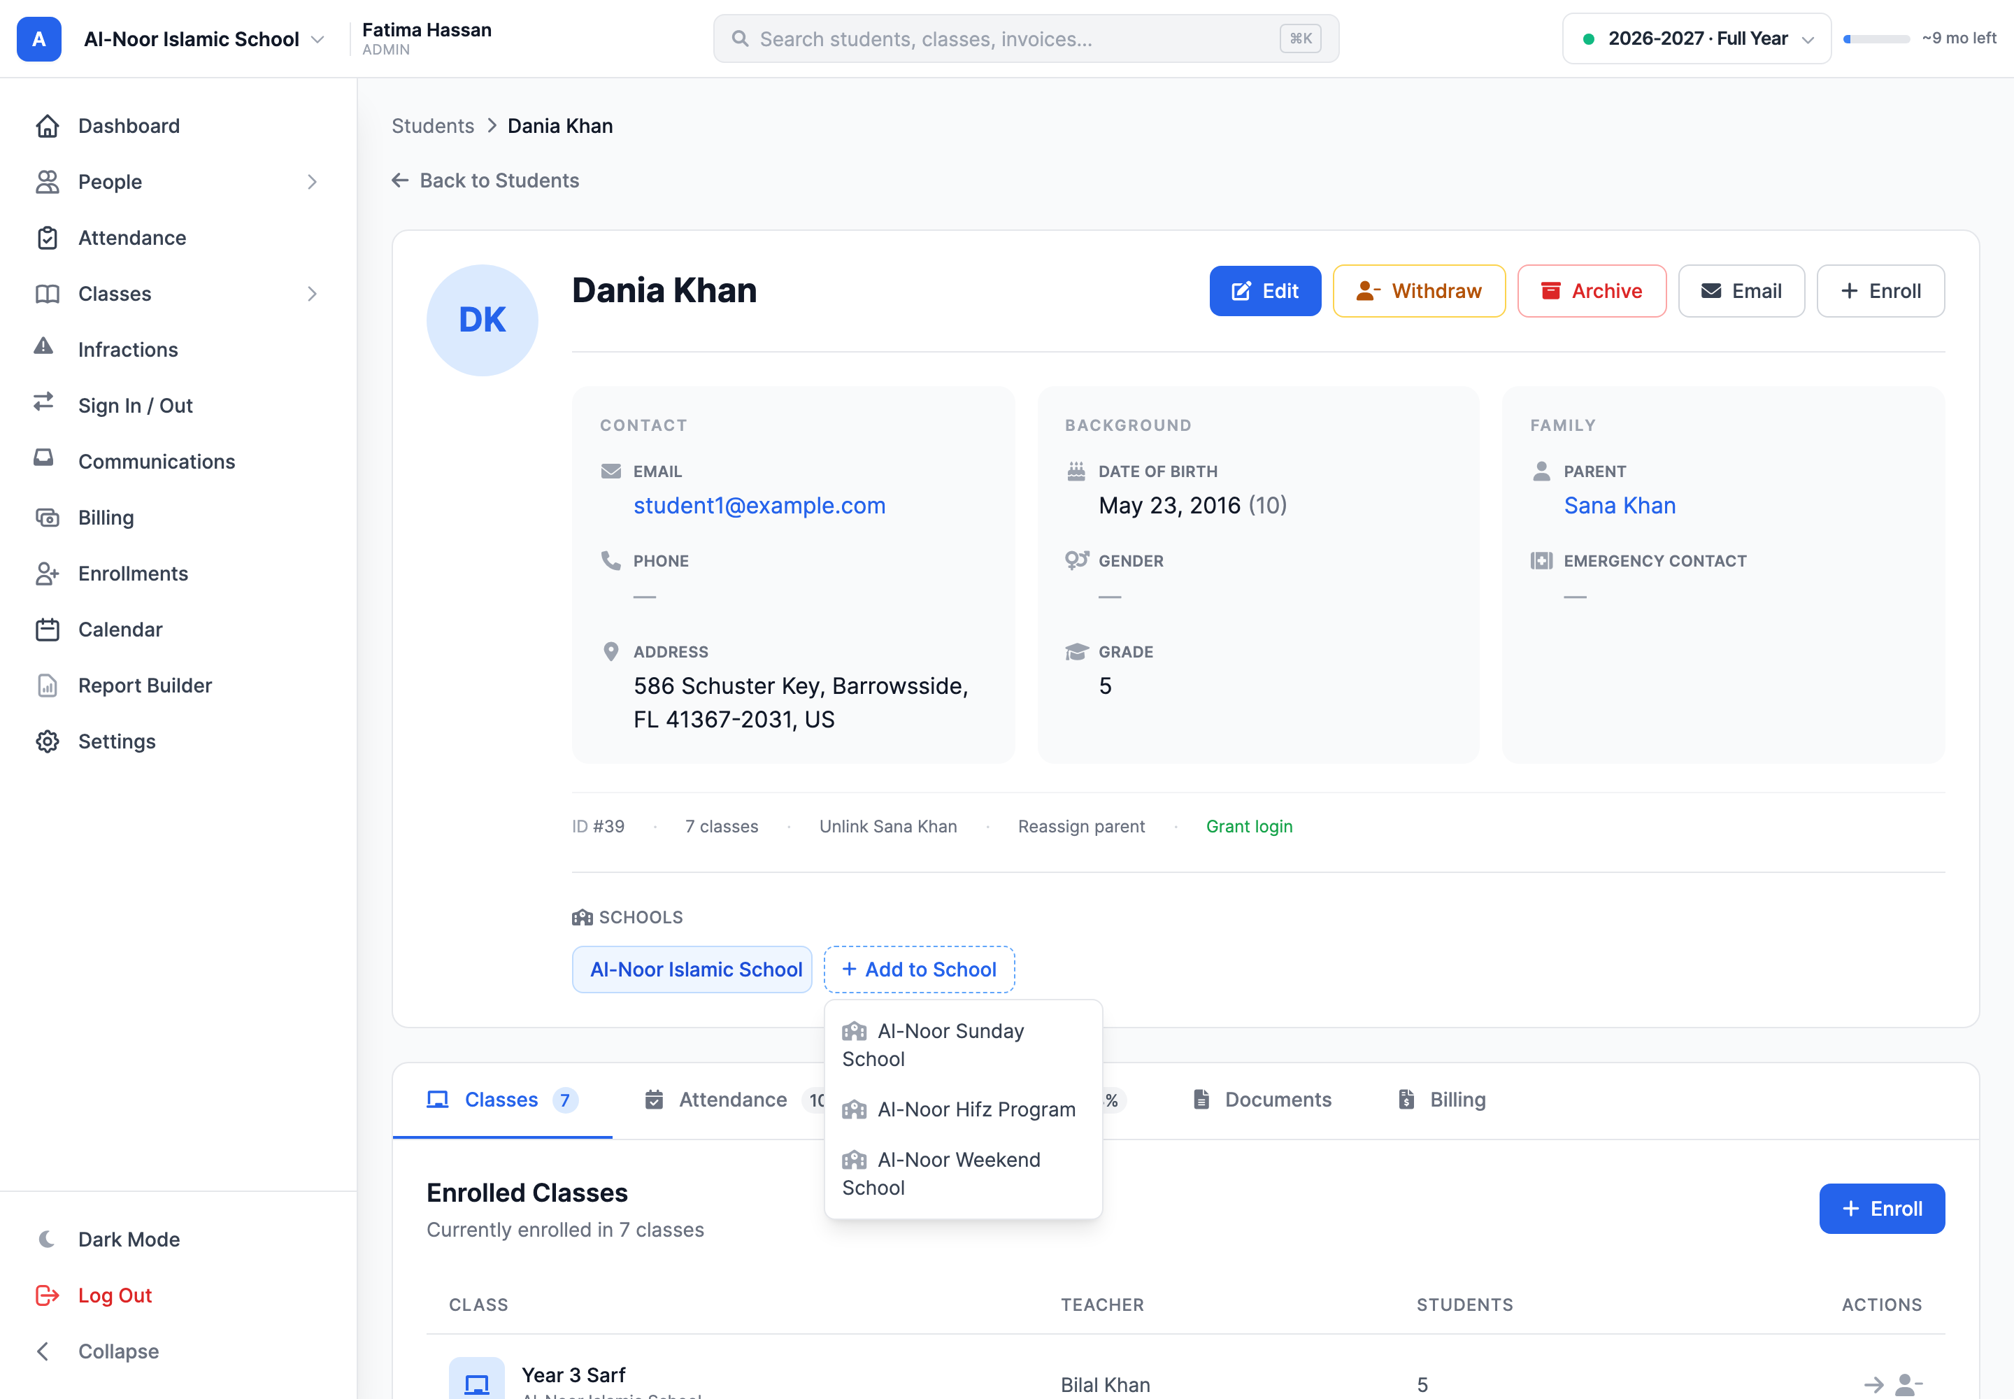Toggle Dark Mode
2014x1399 pixels.
tap(178, 1240)
